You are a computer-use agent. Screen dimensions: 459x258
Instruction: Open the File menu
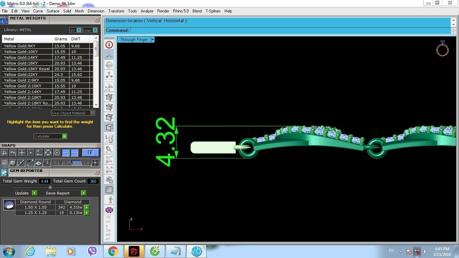(5, 11)
